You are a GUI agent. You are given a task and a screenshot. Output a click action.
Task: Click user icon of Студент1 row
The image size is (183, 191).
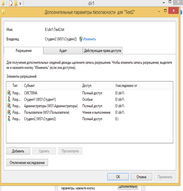(9, 99)
